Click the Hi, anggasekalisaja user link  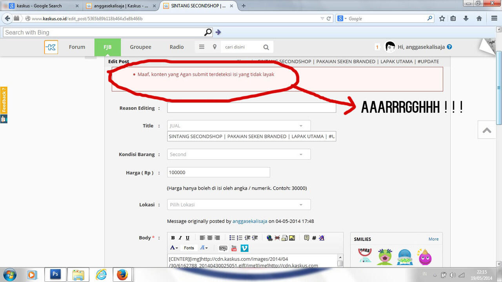[x=421, y=47]
